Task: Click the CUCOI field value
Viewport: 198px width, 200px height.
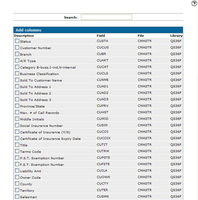Action: tap(103, 131)
